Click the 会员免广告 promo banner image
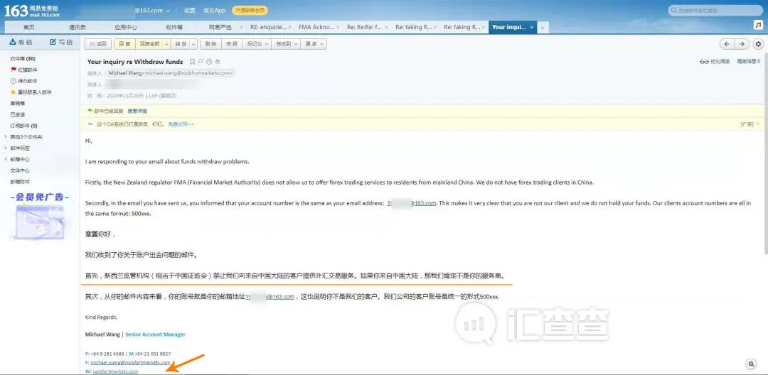 [40, 215]
